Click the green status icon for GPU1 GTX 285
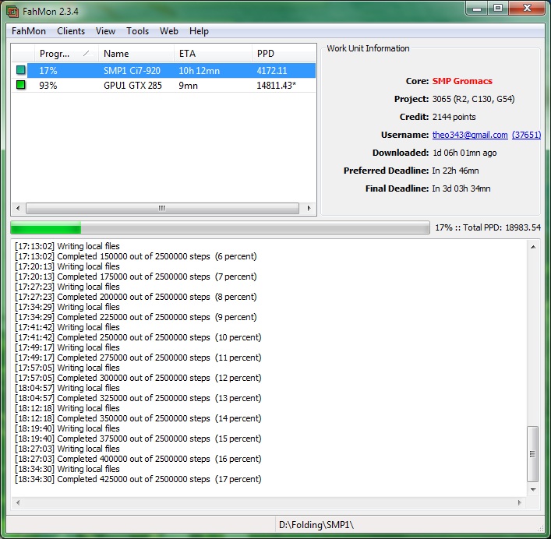The height and width of the screenshot is (539, 551). click(21, 85)
